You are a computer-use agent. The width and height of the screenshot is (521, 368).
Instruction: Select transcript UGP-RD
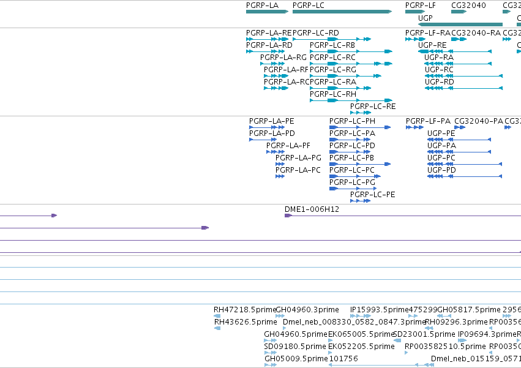click(x=439, y=82)
